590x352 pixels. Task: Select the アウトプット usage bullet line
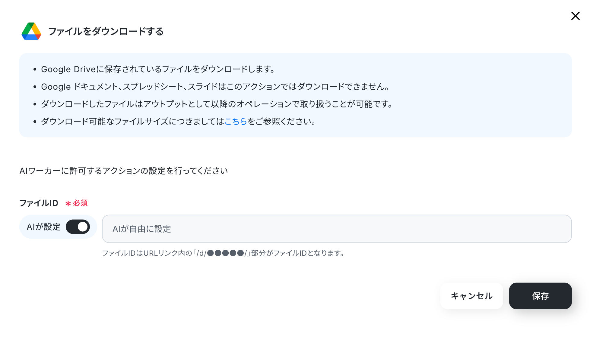217,104
